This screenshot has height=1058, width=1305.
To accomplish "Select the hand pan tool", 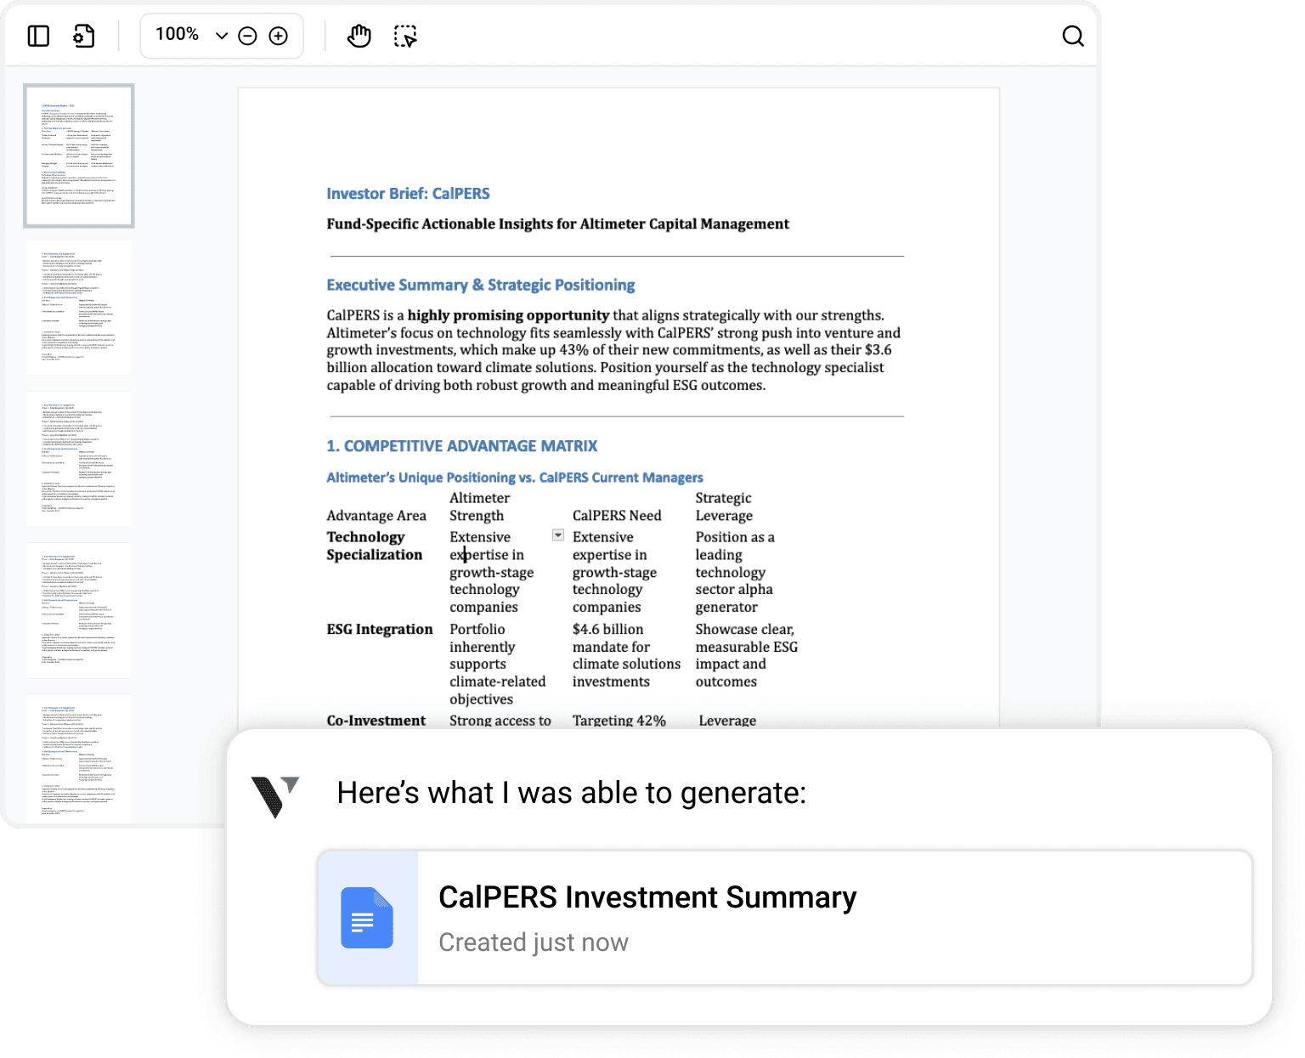I will click(x=359, y=36).
